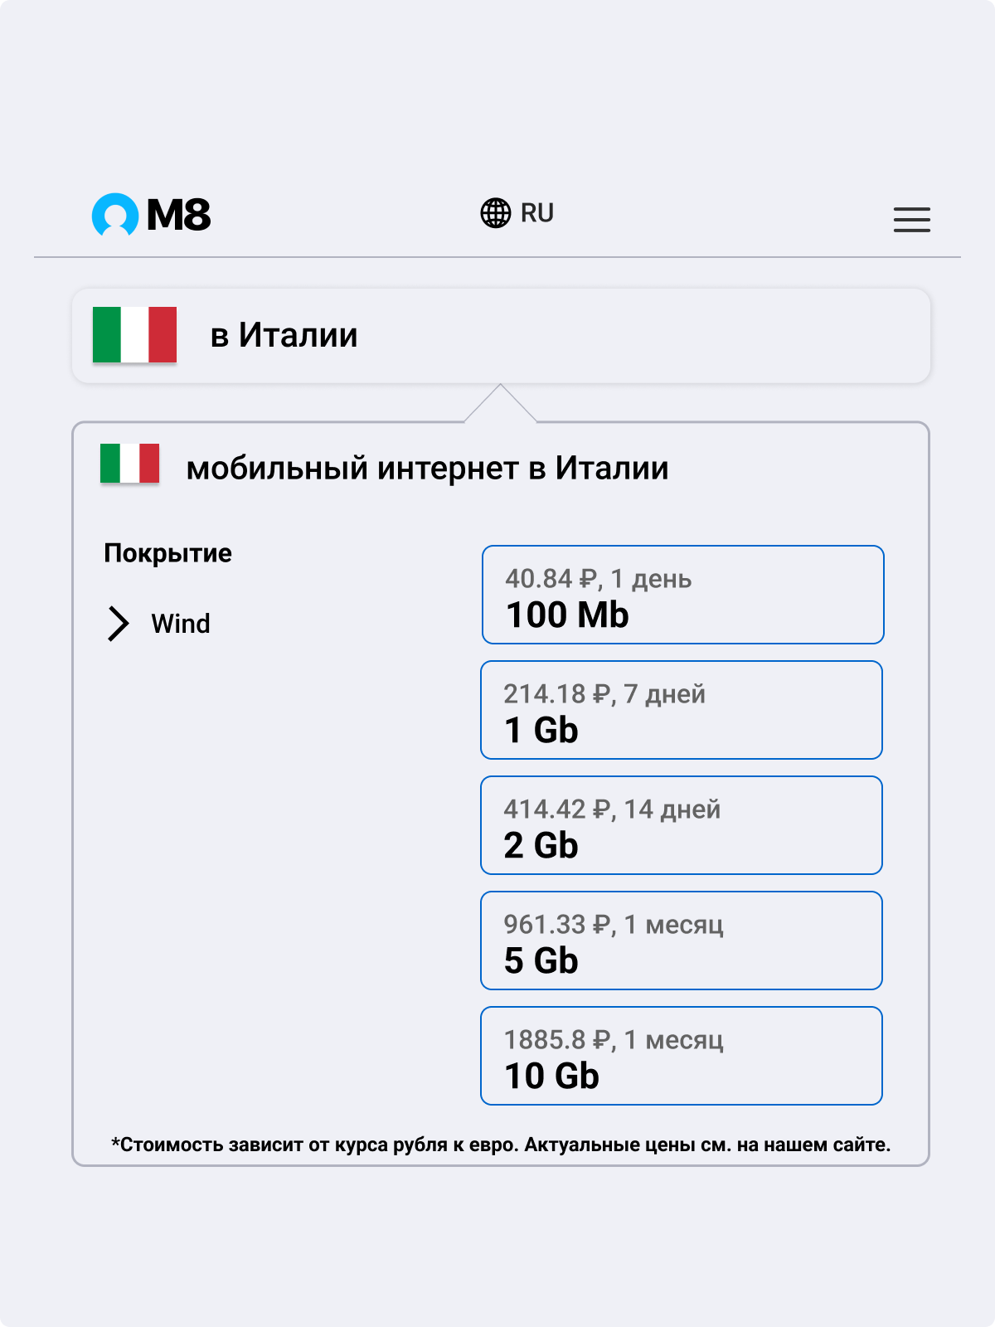Open the 'в Италии' country selector
The height and width of the screenshot is (1327, 995).
click(501, 336)
